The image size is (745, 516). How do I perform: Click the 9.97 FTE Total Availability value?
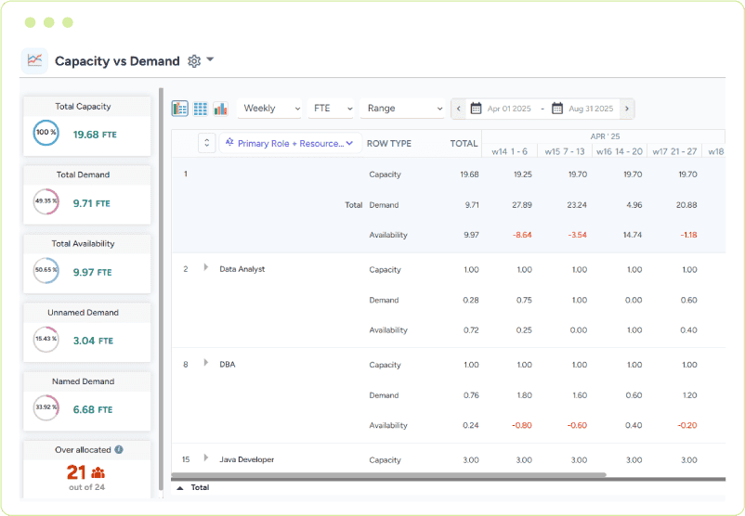point(92,273)
